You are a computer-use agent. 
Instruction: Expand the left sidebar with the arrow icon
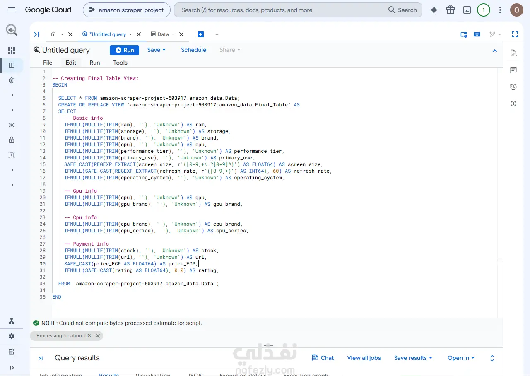pos(12,368)
